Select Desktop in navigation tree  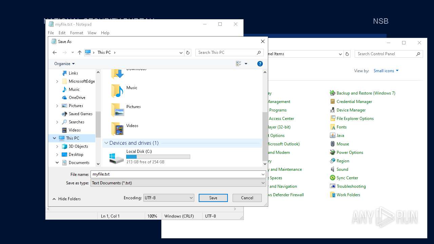[x=76, y=155]
